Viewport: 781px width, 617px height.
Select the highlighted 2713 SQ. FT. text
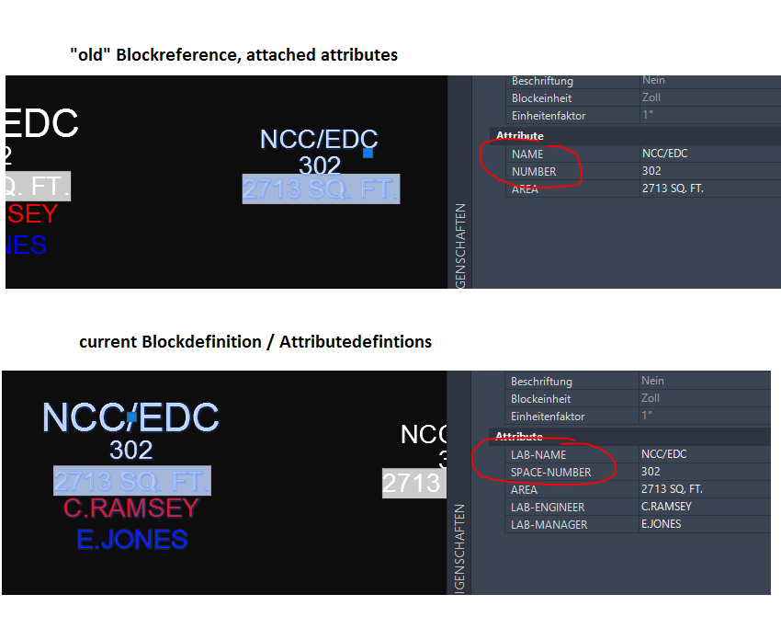(320, 188)
